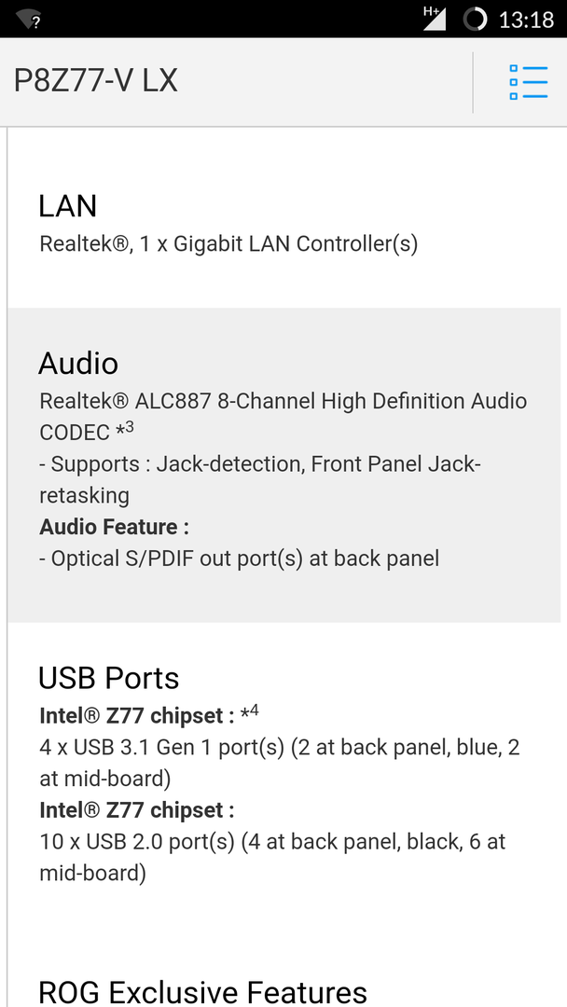Tap the Z77 chipset footnote *4
This screenshot has height=1007, width=567.
point(249,713)
